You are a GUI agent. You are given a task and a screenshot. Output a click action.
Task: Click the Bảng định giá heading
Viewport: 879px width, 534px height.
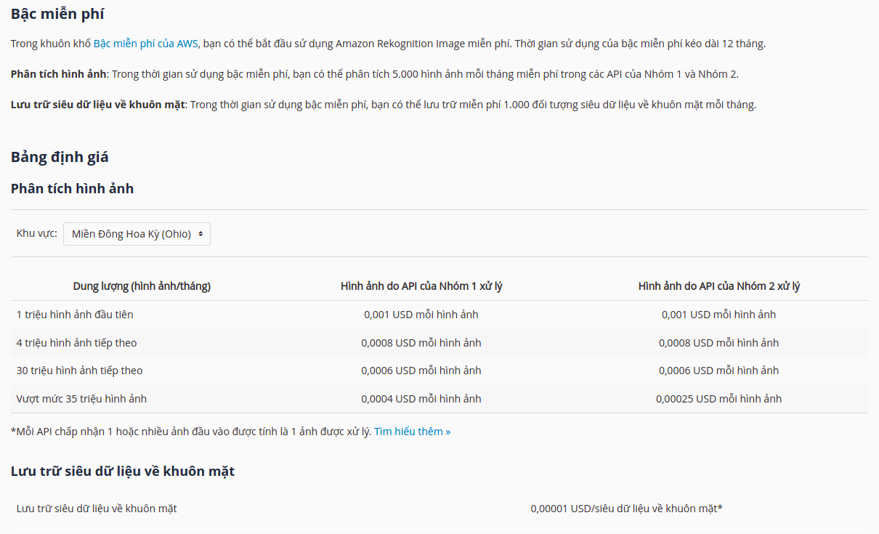tap(60, 157)
